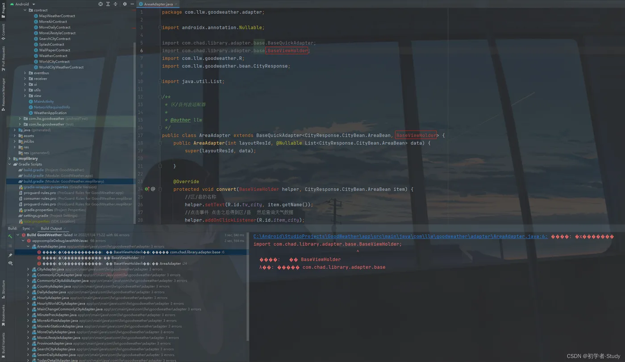Select HourlyWorldCityAdapter.java in build tree

pos(61,304)
